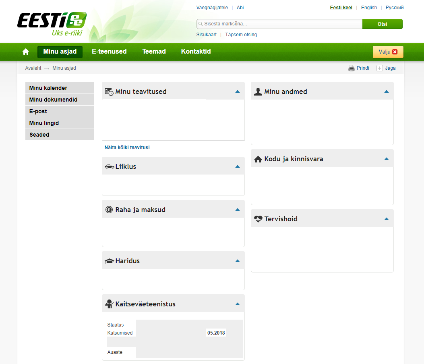Open the Näita kõiki teavitusi link

pyautogui.click(x=127, y=148)
